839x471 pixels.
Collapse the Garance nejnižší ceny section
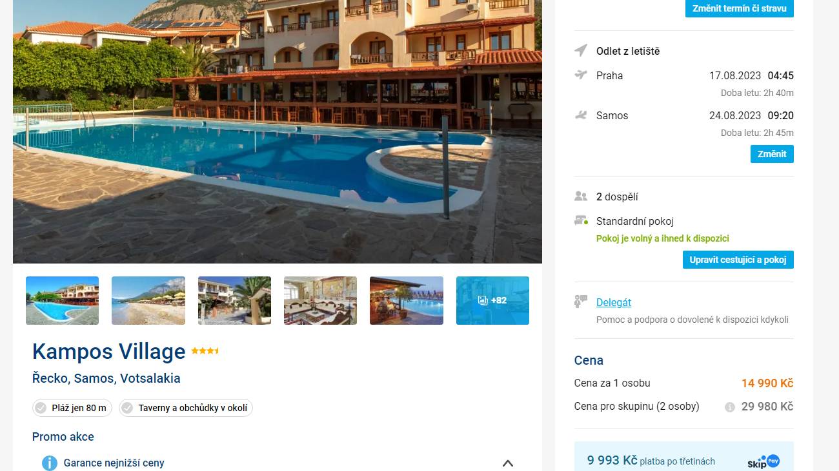[x=508, y=463]
